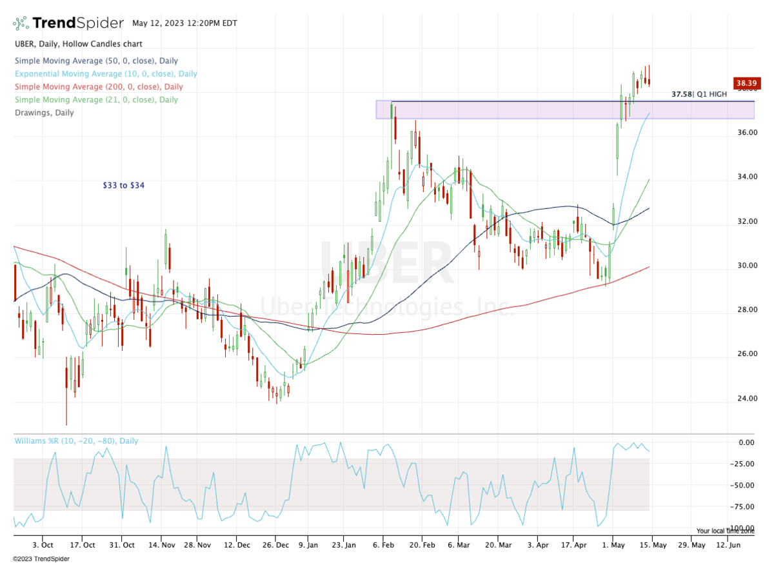The image size is (774, 565).
Task: Open the UBER, Daily, Hollow Candles chart title
Action: coord(78,44)
